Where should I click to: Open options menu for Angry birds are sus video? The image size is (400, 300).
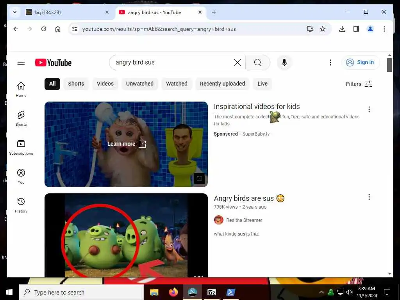pyautogui.click(x=369, y=197)
